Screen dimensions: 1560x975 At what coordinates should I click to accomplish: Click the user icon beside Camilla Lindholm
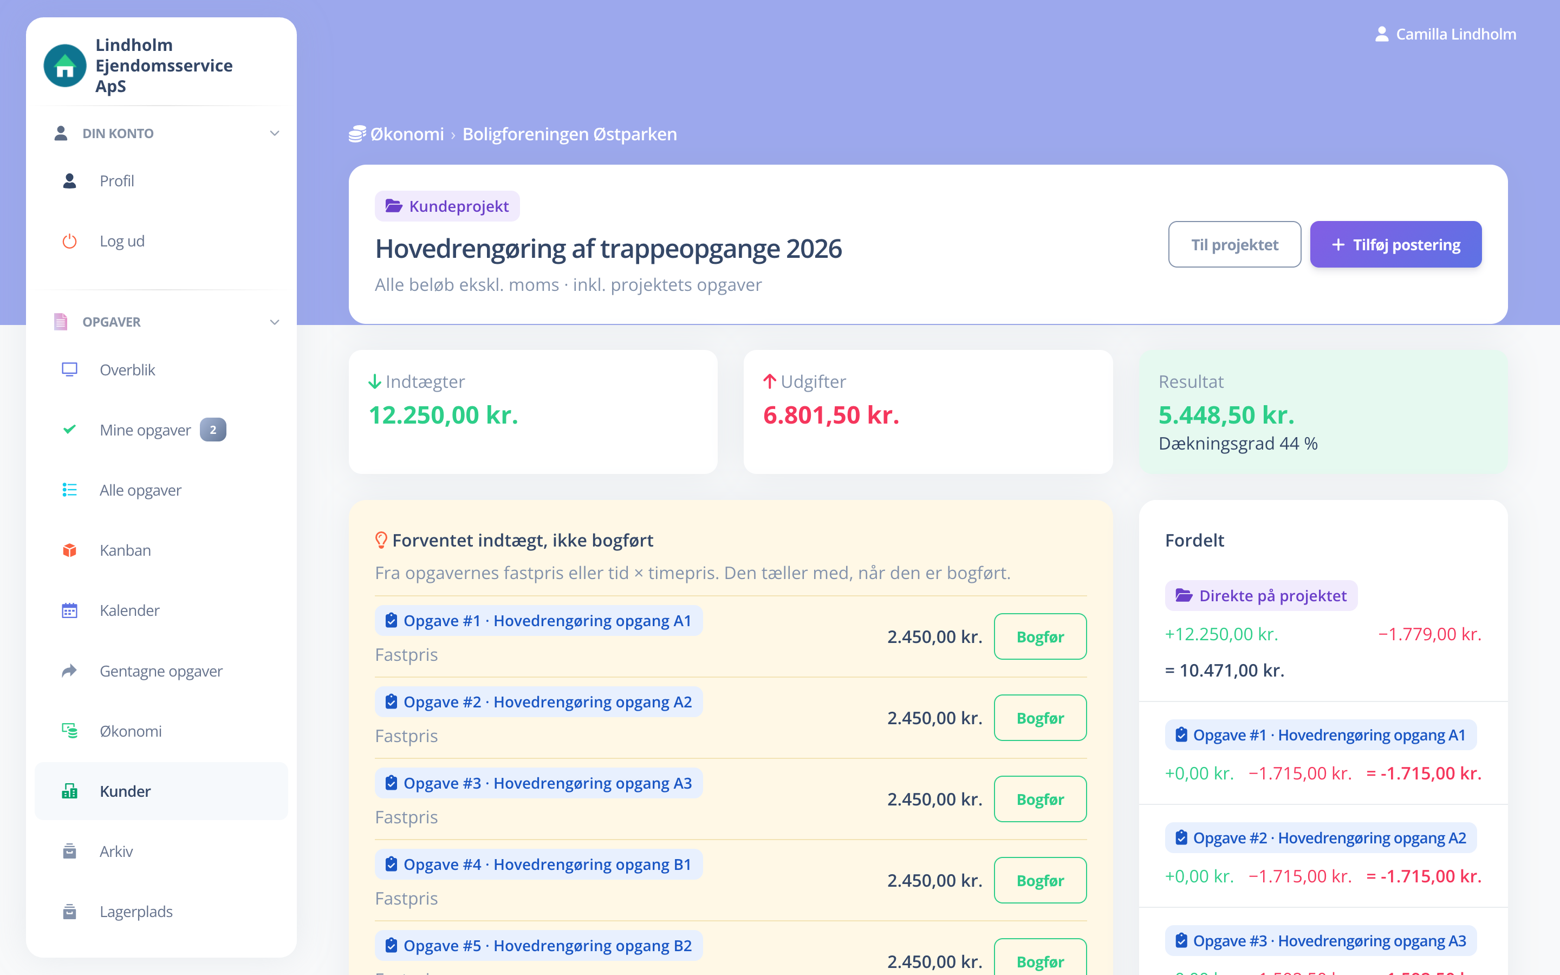tap(1381, 34)
